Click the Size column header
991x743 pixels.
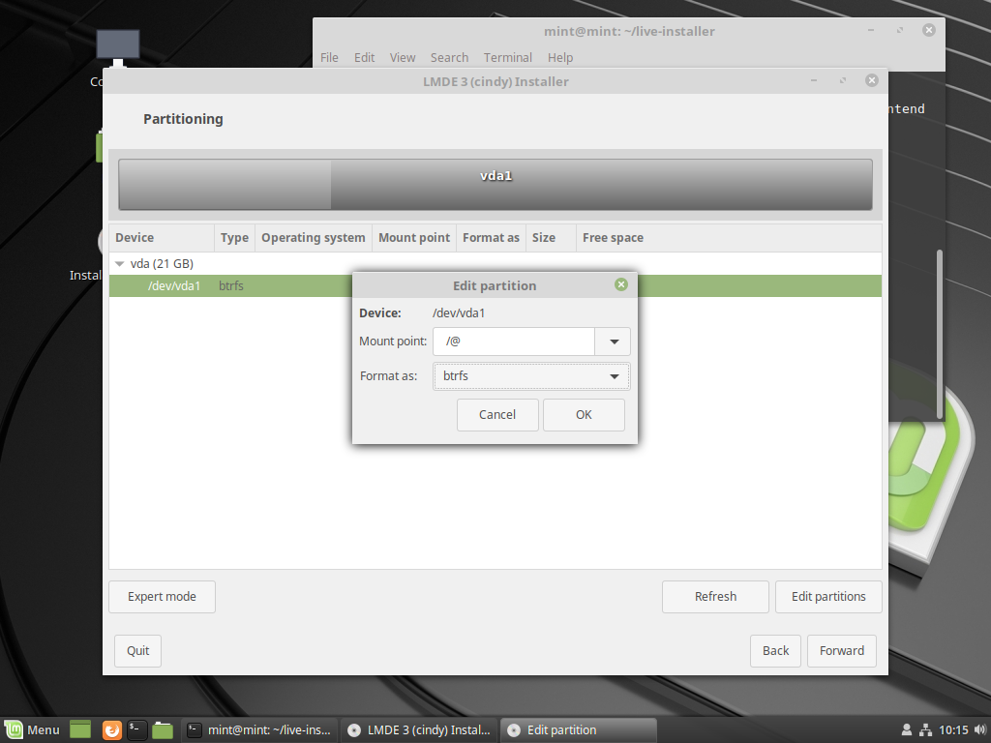point(551,238)
